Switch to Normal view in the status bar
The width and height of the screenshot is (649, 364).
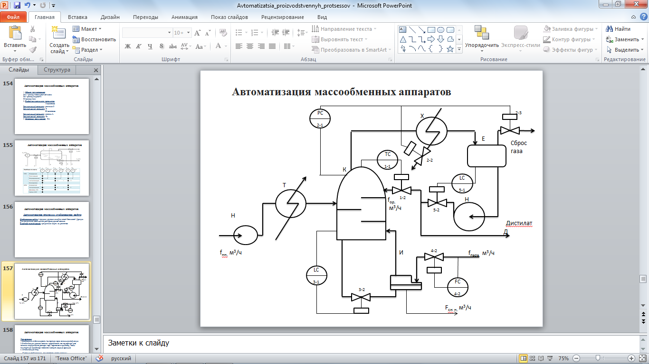(524, 358)
